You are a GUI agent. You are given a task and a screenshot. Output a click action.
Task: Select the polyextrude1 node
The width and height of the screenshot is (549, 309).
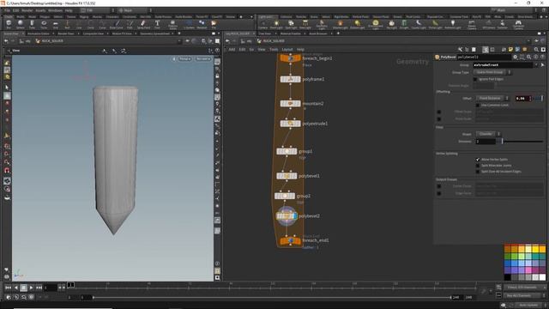coord(290,124)
